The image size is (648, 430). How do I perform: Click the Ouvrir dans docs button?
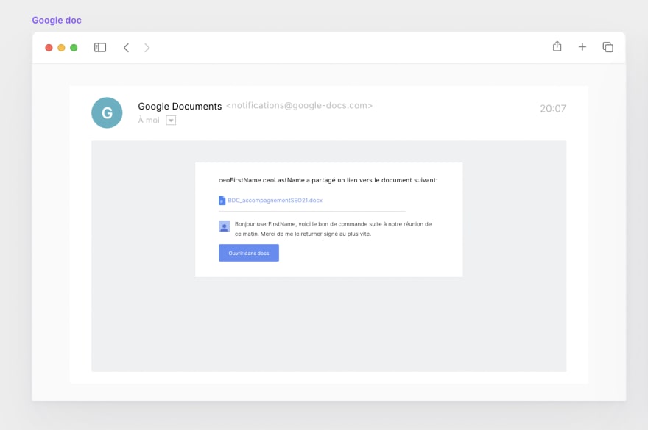pos(249,253)
